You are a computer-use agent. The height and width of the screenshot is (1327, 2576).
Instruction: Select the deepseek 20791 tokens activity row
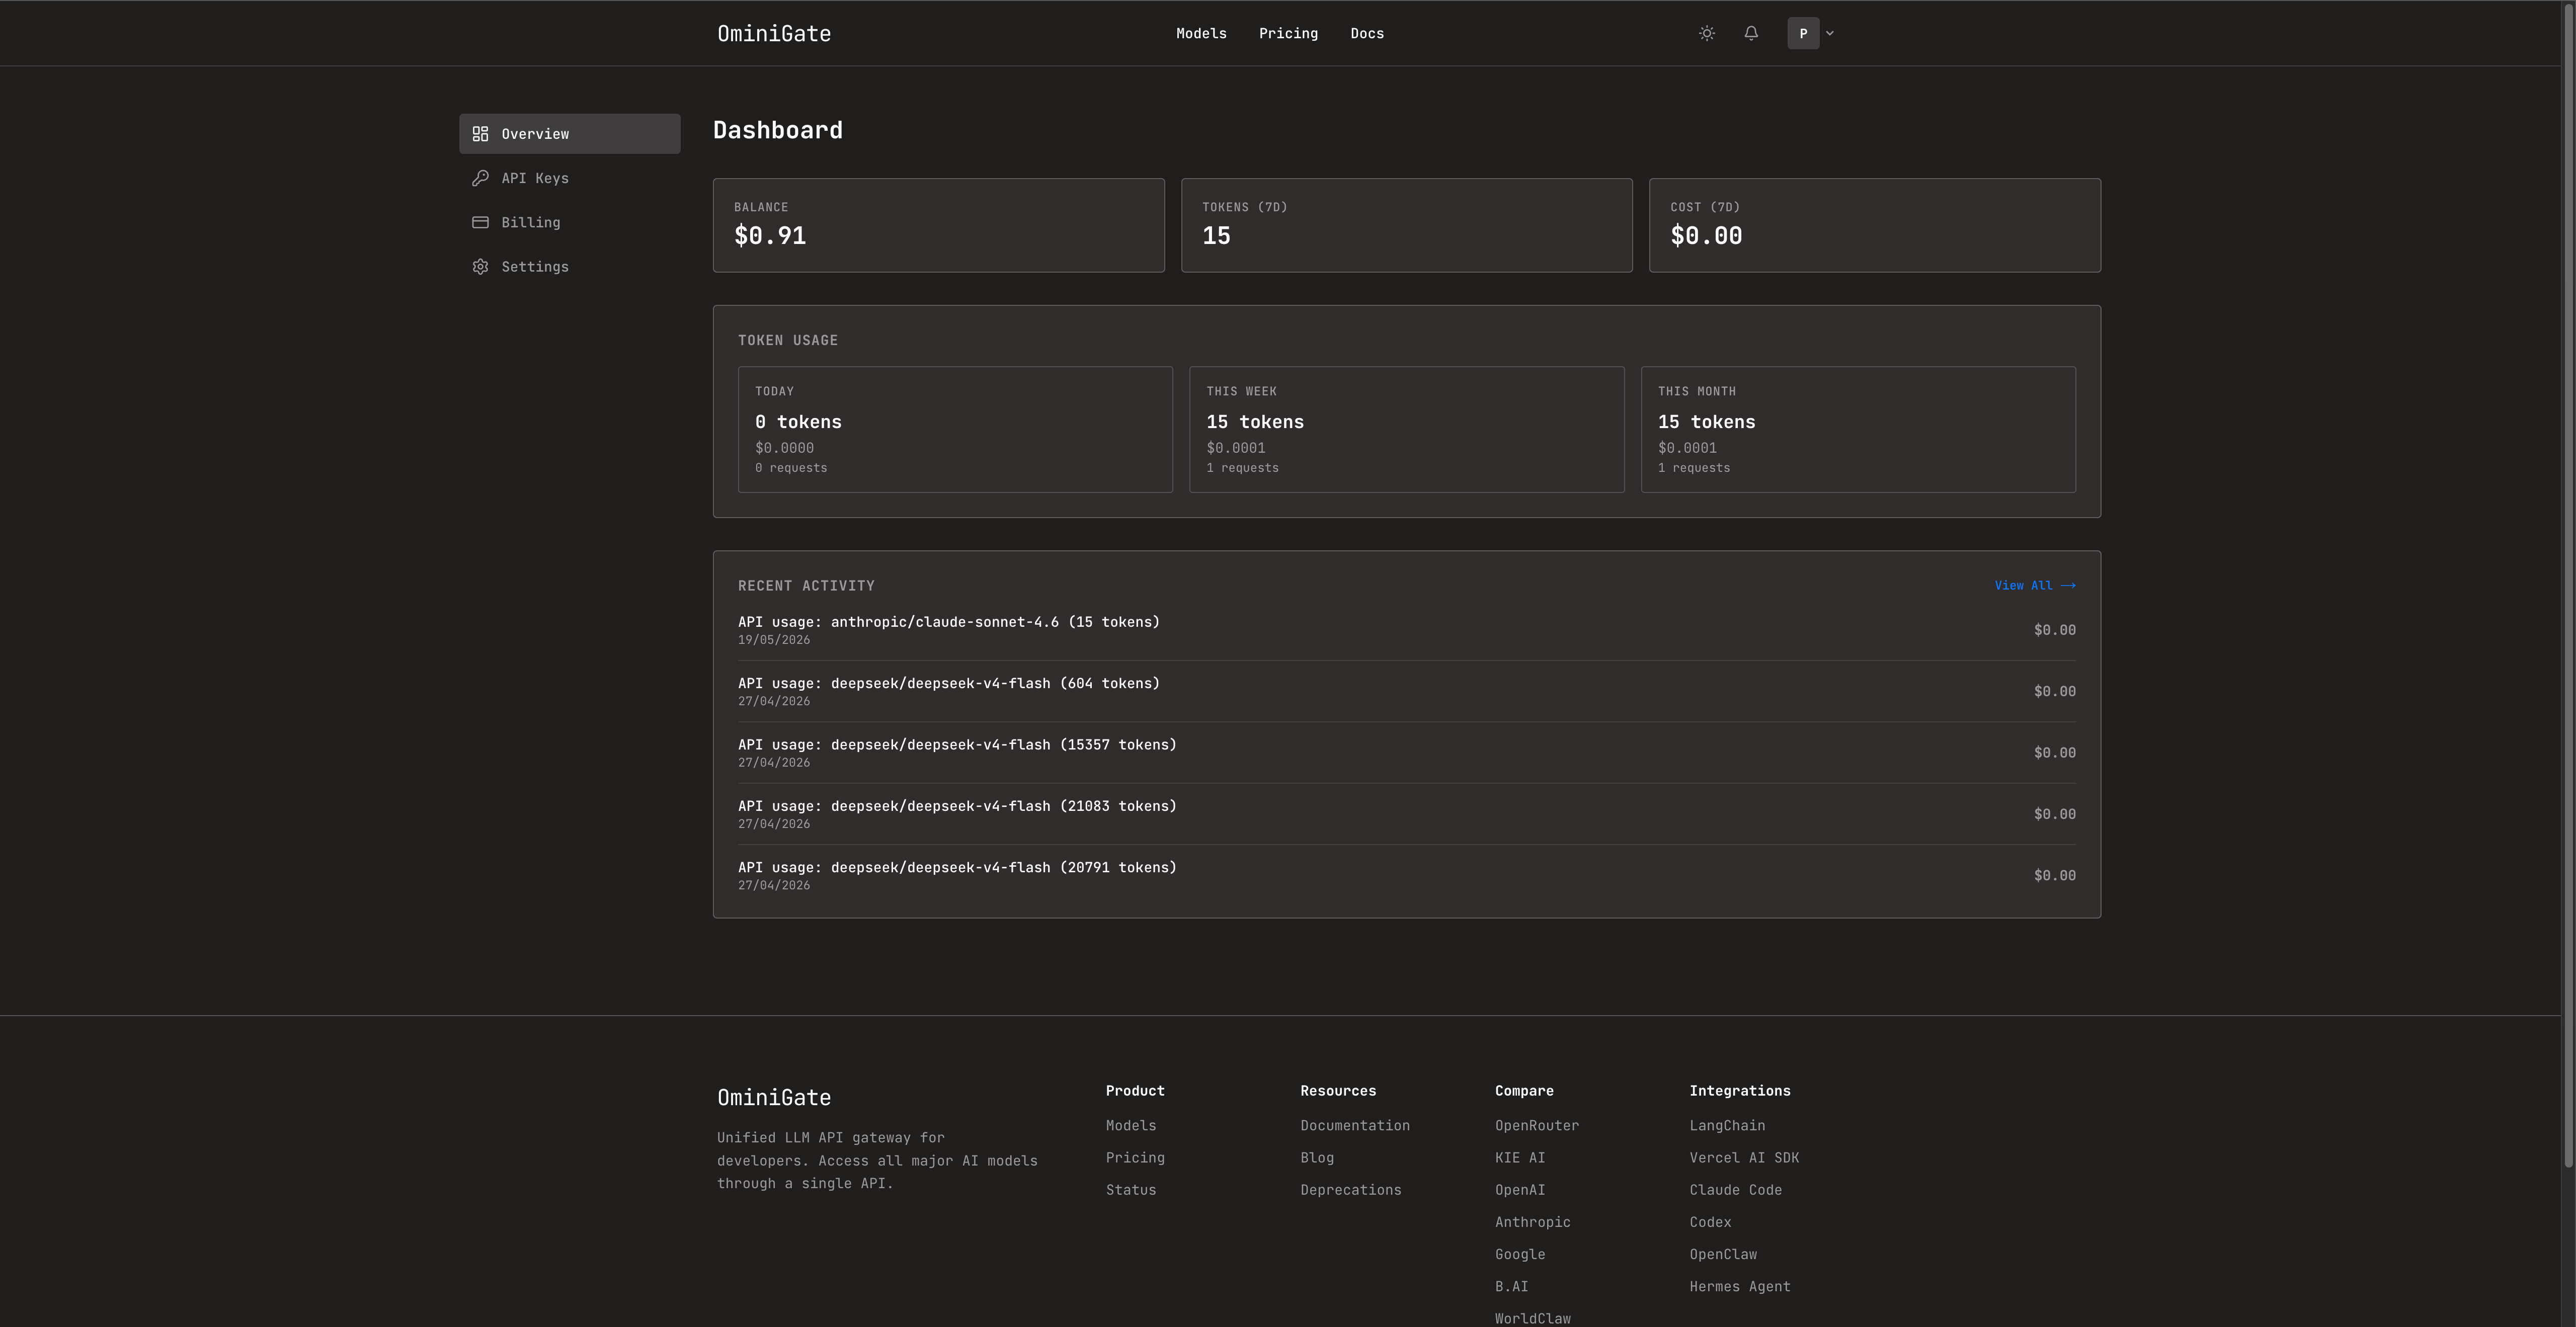point(1407,875)
